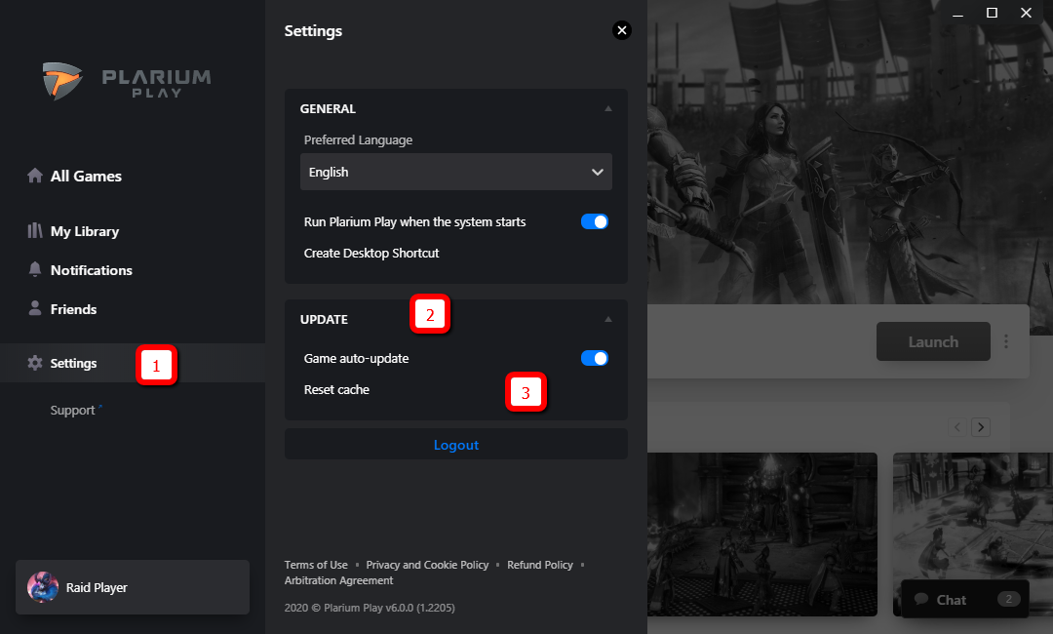Viewport: 1053px width, 634px height.
Task: Open the Preferred Language dropdown
Action: click(455, 172)
